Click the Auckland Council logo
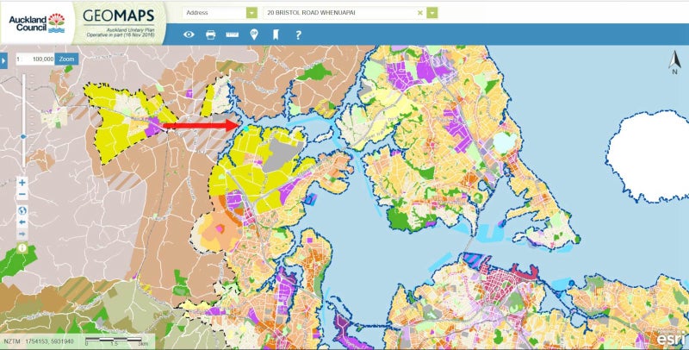Screen dimensions: 689x350 [x=37, y=22]
